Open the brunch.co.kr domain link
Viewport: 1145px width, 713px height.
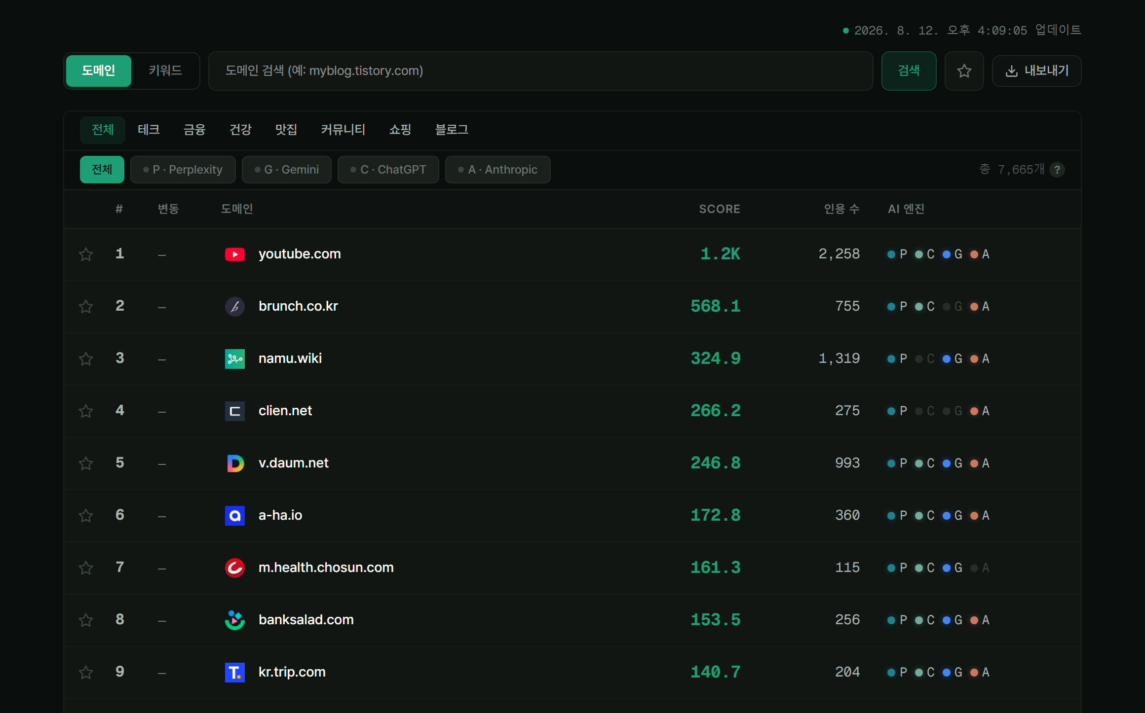click(x=298, y=306)
